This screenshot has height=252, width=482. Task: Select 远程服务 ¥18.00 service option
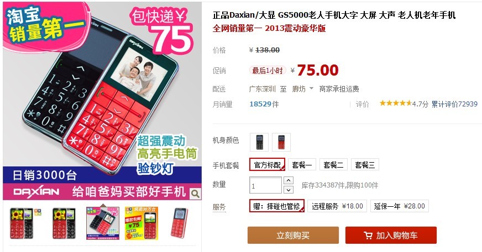tap(337, 206)
